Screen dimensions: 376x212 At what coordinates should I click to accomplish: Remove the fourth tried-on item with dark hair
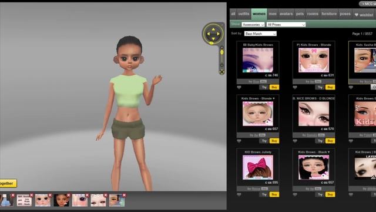click(x=69, y=196)
